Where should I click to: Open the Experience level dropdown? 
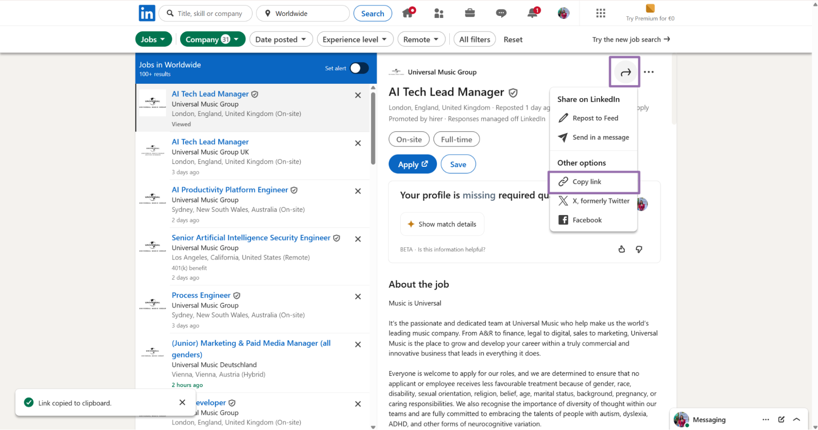point(355,39)
